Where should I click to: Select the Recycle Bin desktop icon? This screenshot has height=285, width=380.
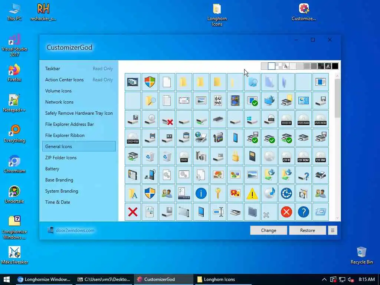point(361,255)
